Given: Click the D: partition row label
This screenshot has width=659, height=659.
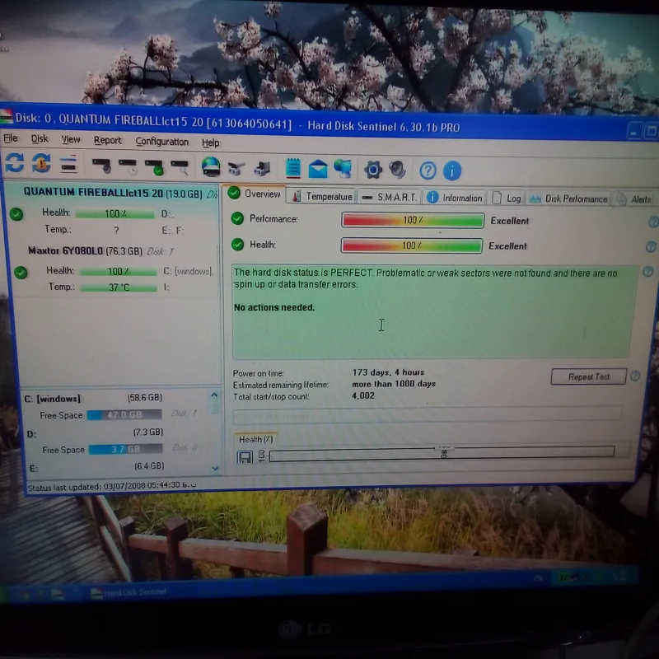Looking at the screenshot, I should point(31,433).
